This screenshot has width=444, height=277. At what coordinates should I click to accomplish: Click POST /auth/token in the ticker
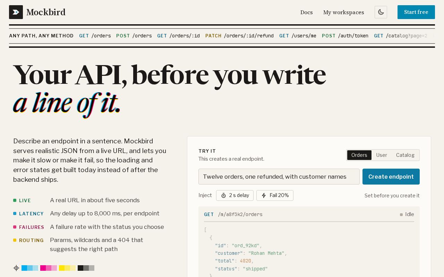(345, 36)
